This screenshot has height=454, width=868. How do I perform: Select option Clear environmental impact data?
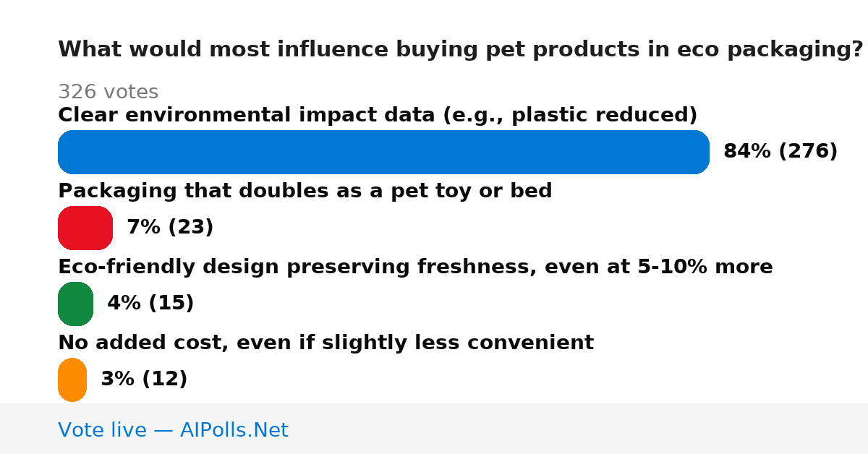pos(378,115)
